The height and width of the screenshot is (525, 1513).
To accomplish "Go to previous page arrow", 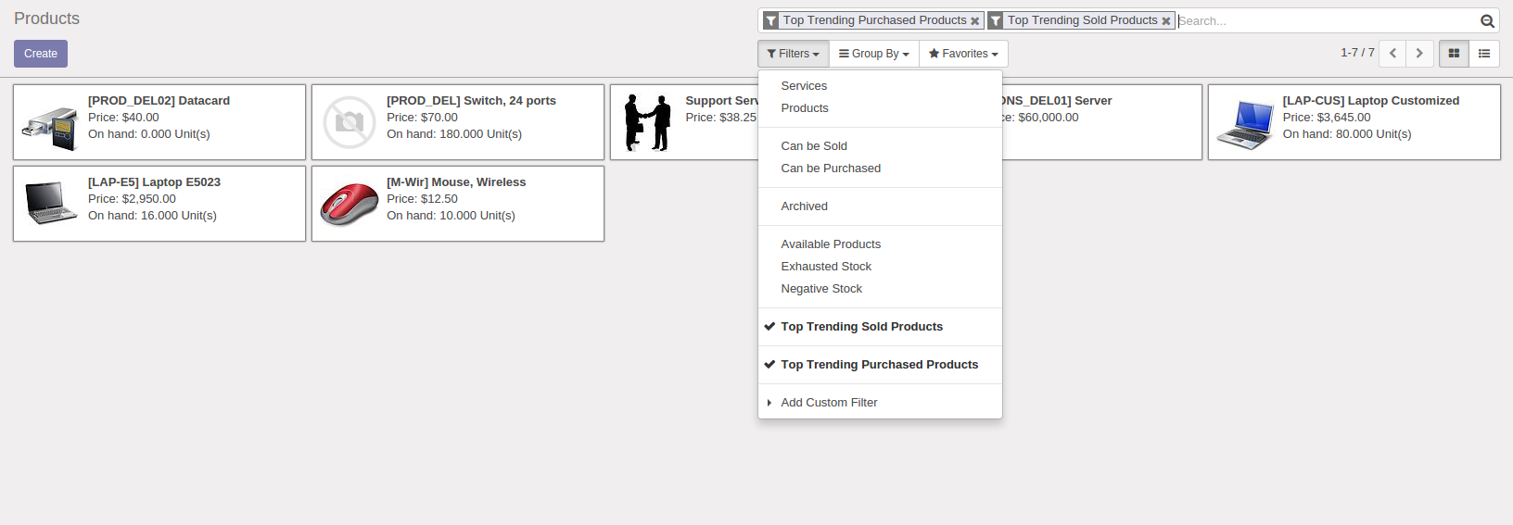I will (1392, 54).
